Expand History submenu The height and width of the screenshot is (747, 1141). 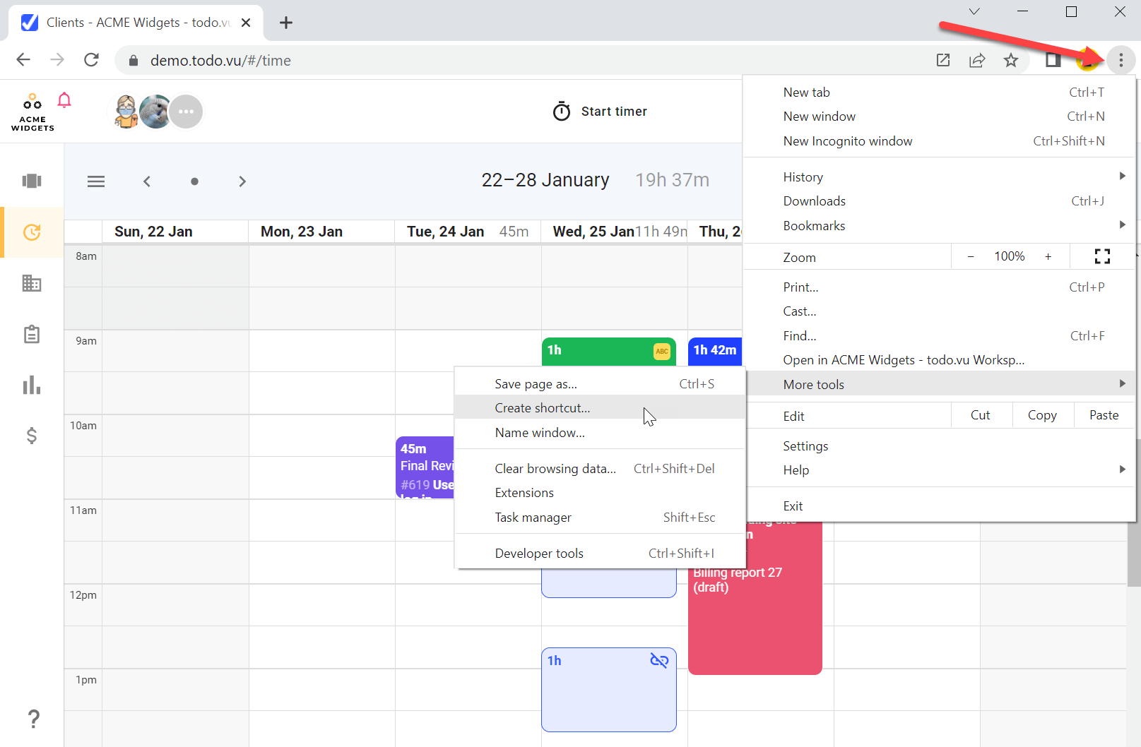coord(939,177)
